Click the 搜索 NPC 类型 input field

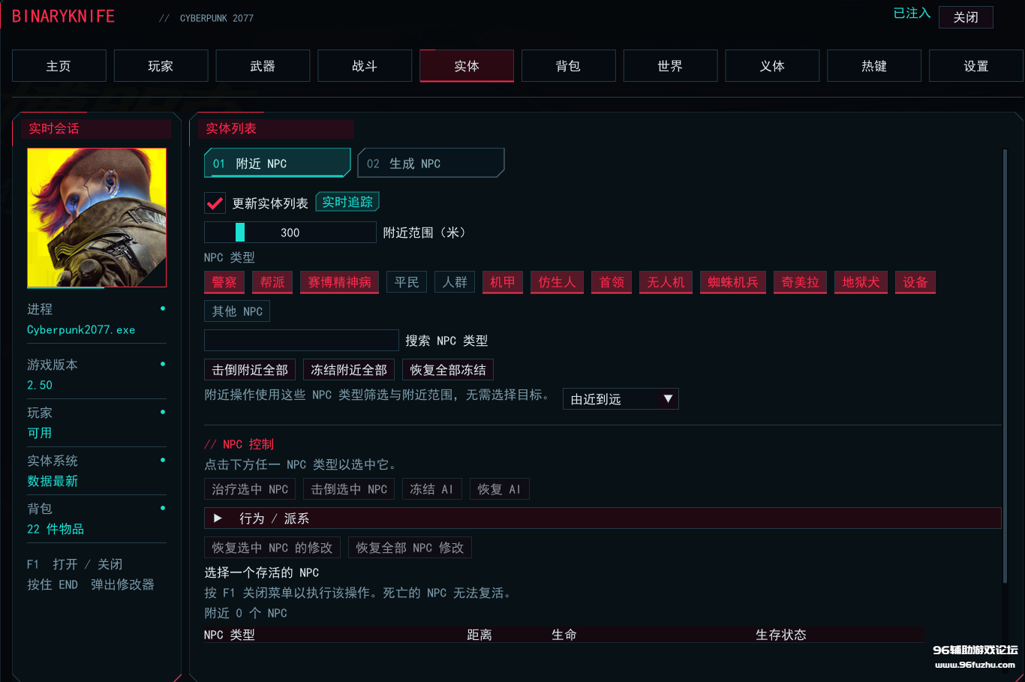[x=301, y=341]
